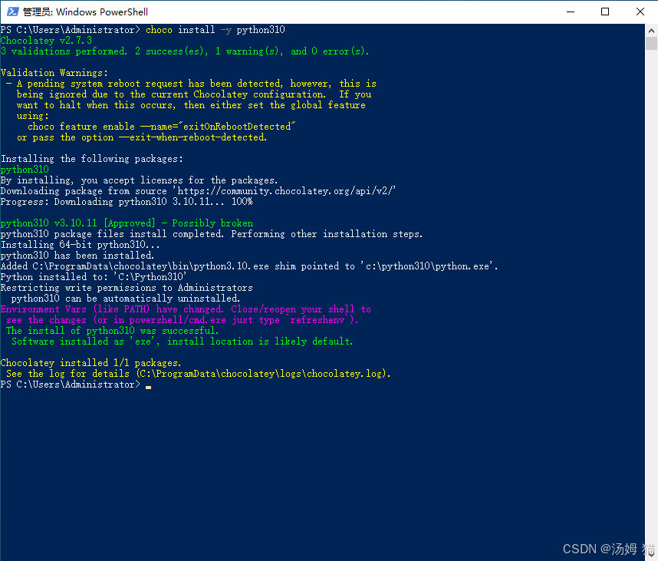Click the 'Chocolatey v2.7.3' version line

point(46,41)
